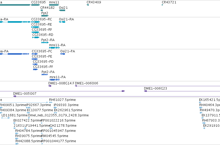Click the CG33695 gene label

point(39,2)
